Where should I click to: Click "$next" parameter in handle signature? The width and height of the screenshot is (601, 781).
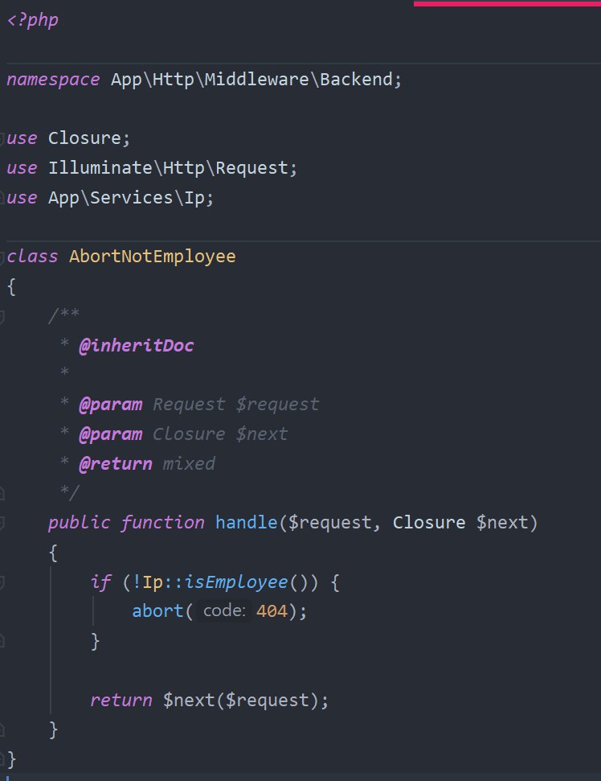(x=502, y=523)
